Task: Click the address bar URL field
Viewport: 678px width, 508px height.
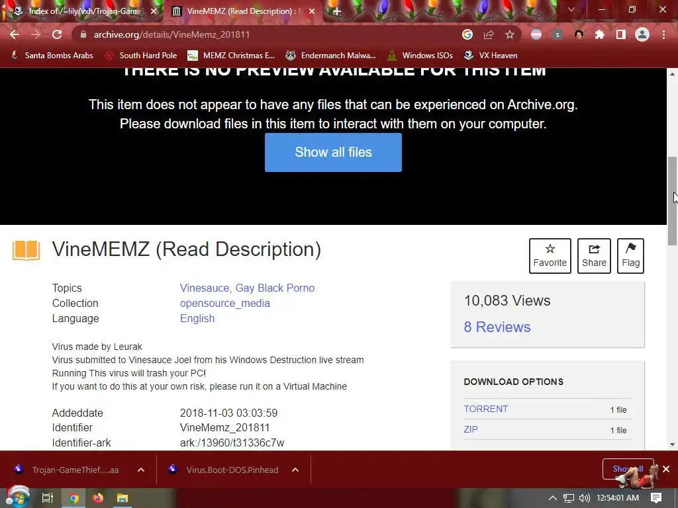Action: coord(268,34)
